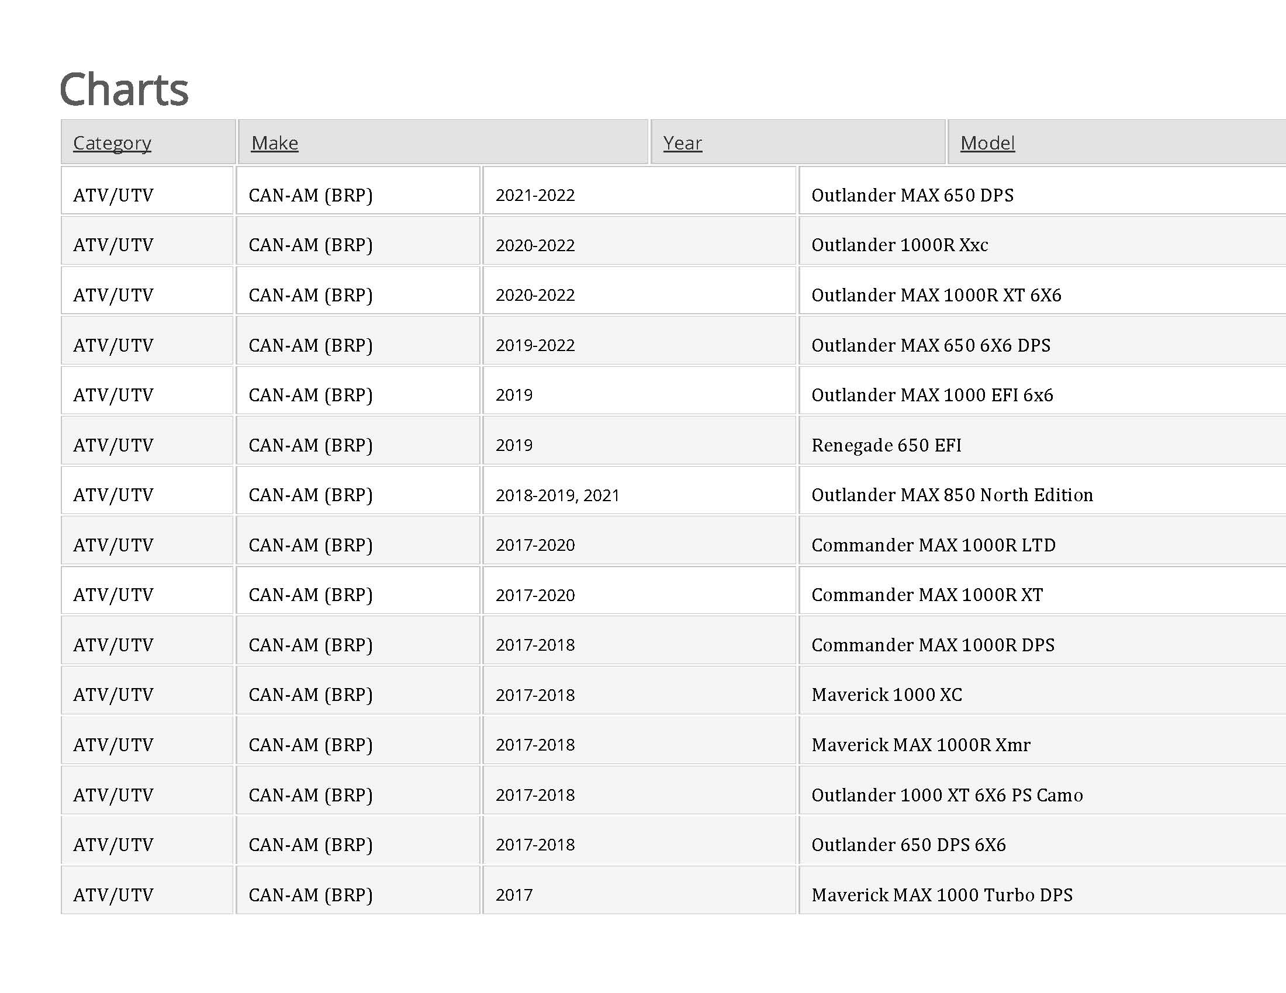
Task: Select the Outlander MAX 1000 EFI 6x6 cell
Action: 1042,390
